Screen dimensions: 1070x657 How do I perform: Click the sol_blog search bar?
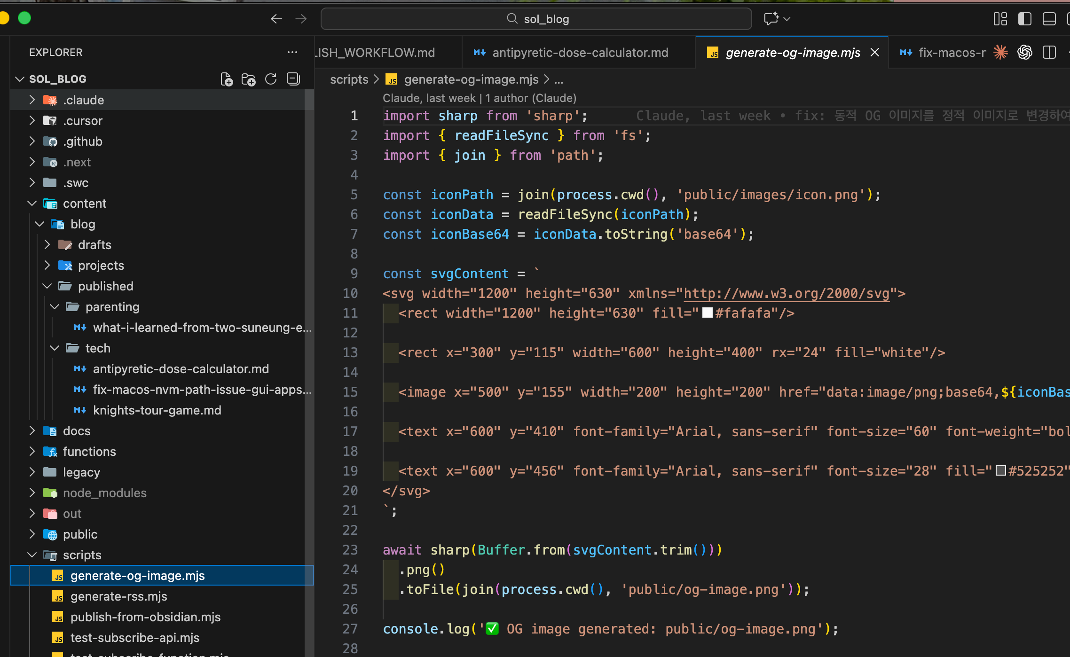536,19
